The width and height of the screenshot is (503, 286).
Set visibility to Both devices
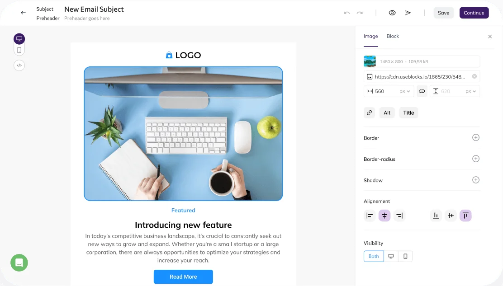tap(374, 256)
